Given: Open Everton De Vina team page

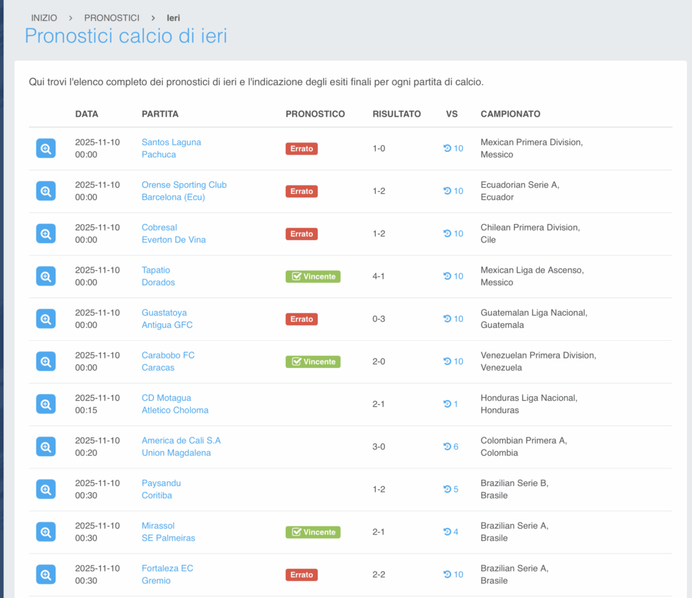Looking at the screenshot, I should pyautogui.click(x=174, y=240).
